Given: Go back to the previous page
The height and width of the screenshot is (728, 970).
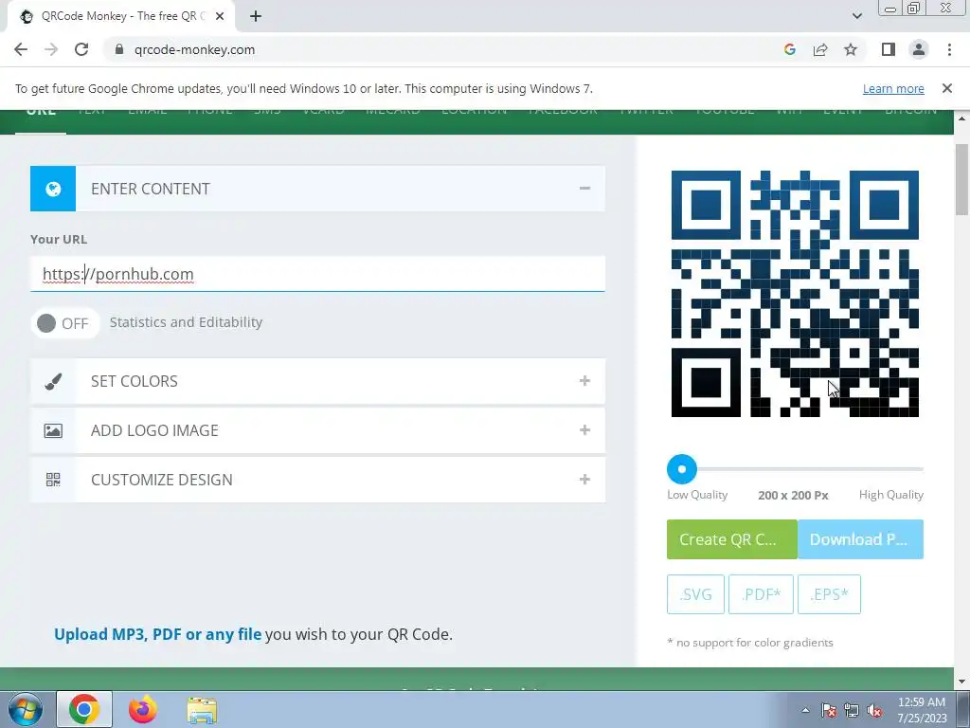Looking at the screenshot, I should coord(21,49).
